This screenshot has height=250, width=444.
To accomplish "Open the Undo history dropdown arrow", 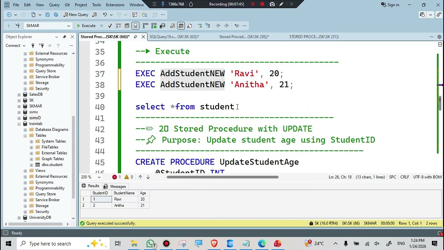I will pyautogui.click(x=111, y=15).
